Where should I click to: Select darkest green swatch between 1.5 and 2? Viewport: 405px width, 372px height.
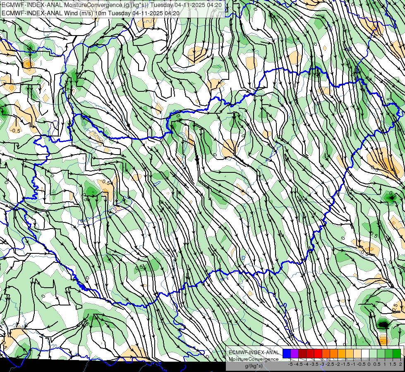(x=397, y=354)
